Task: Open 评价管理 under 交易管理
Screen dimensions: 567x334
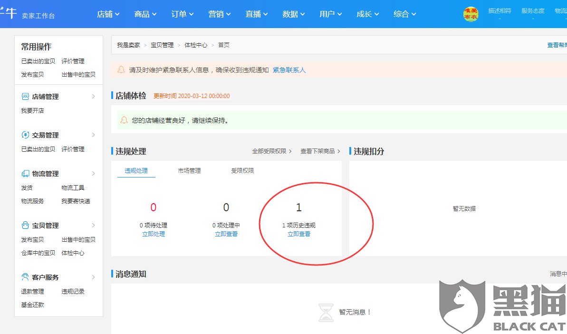Action: [x=73, y=149]
